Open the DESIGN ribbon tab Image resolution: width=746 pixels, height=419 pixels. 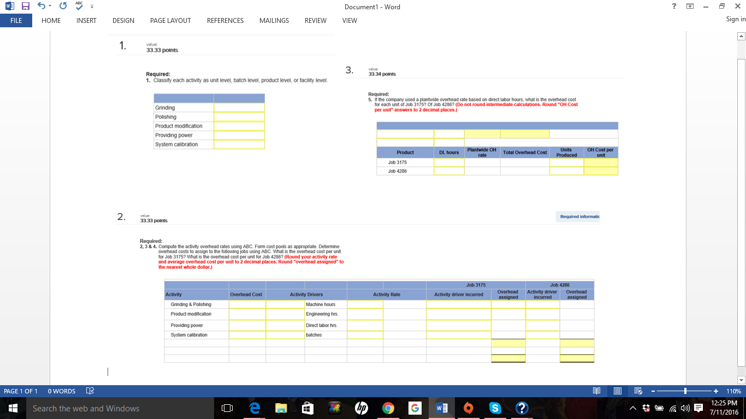coord(123,20)
